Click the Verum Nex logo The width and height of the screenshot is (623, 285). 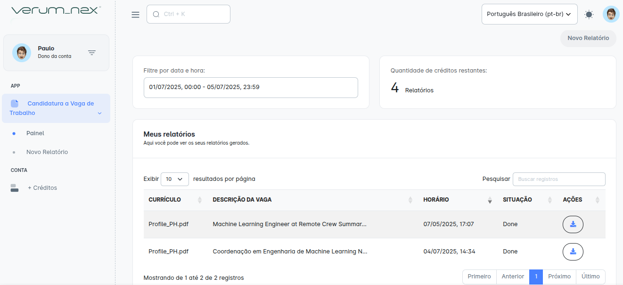pos(55,10)
